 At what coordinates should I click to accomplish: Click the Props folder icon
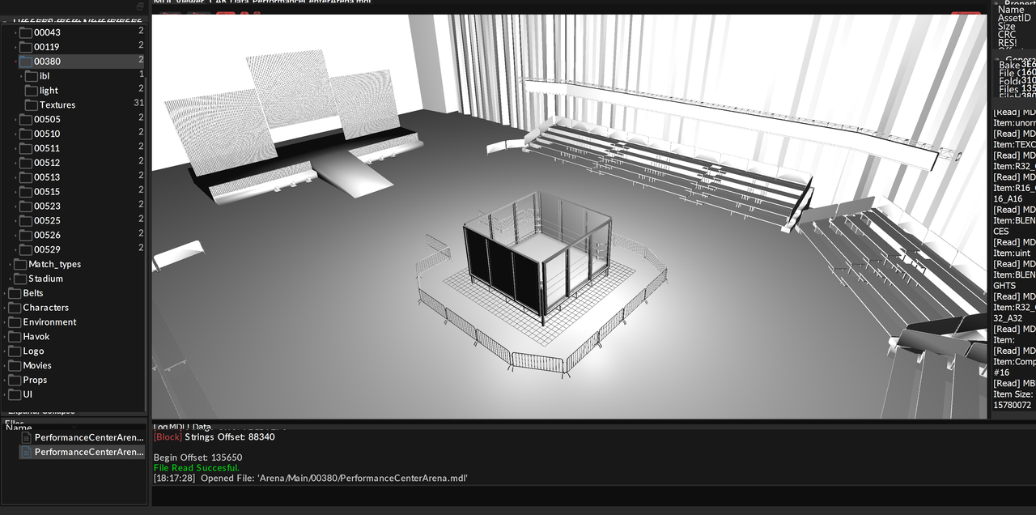pos(15,381)
